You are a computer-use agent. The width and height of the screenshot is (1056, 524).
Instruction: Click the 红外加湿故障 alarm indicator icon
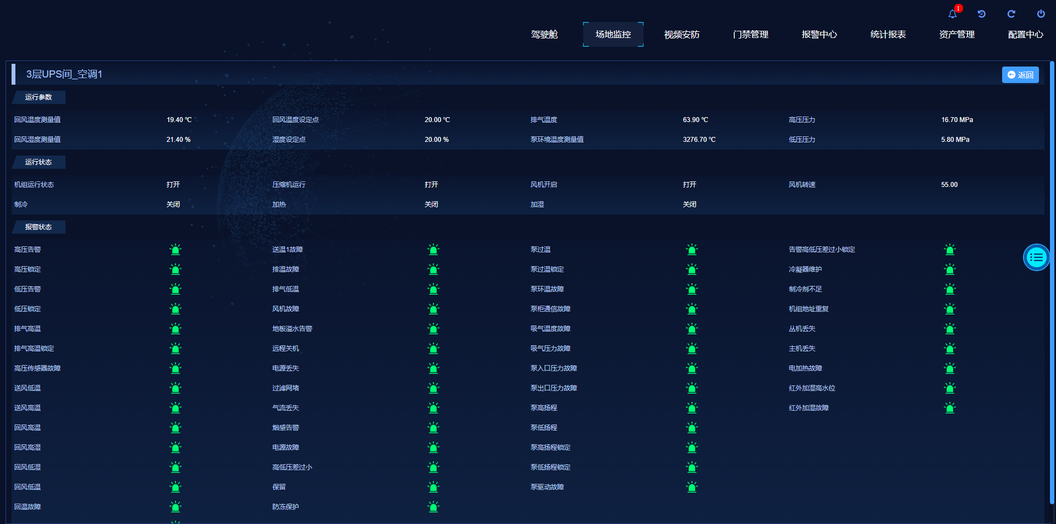pyautogui.click(x=950, y=408)
